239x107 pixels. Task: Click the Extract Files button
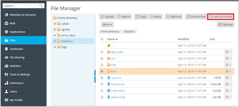pyautogui.click(x=196, y=17)
